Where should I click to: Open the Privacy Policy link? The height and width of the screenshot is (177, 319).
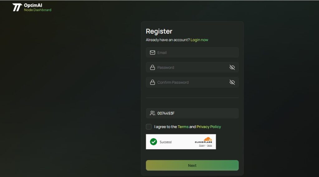(209, 127)
